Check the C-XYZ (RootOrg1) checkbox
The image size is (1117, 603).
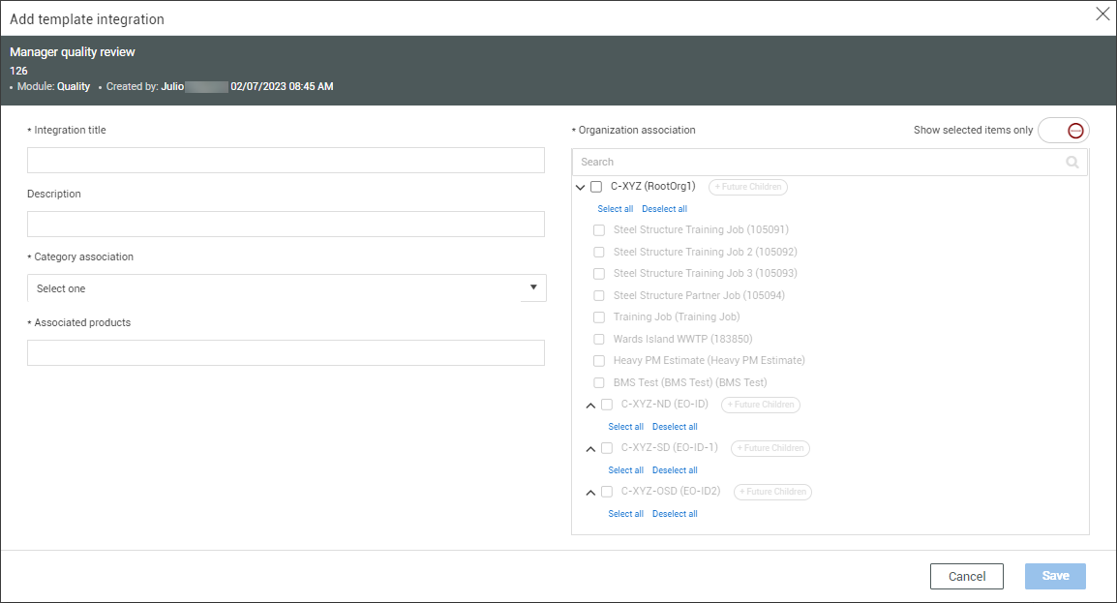pyautogui.click(x=596, y=187)
